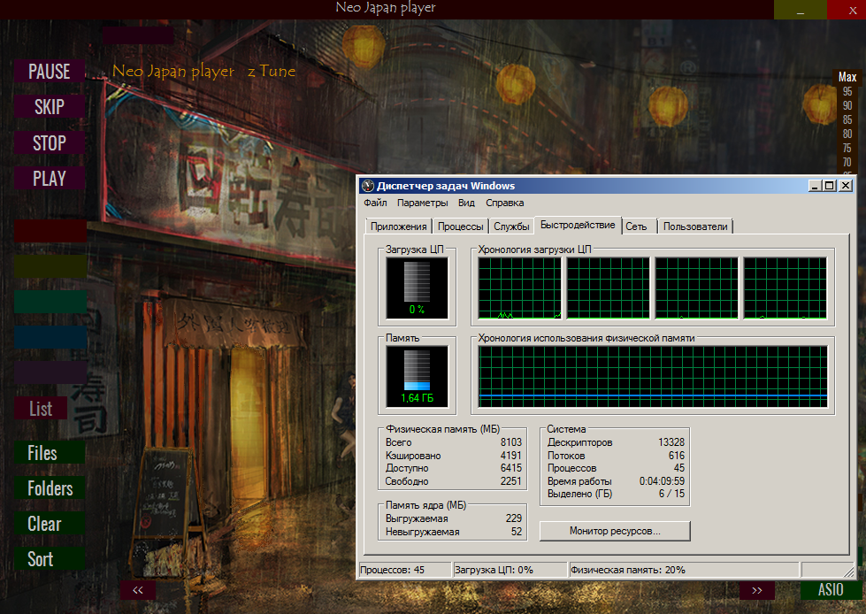
Task: Select the Быстродействие tab
Action: 578,225
